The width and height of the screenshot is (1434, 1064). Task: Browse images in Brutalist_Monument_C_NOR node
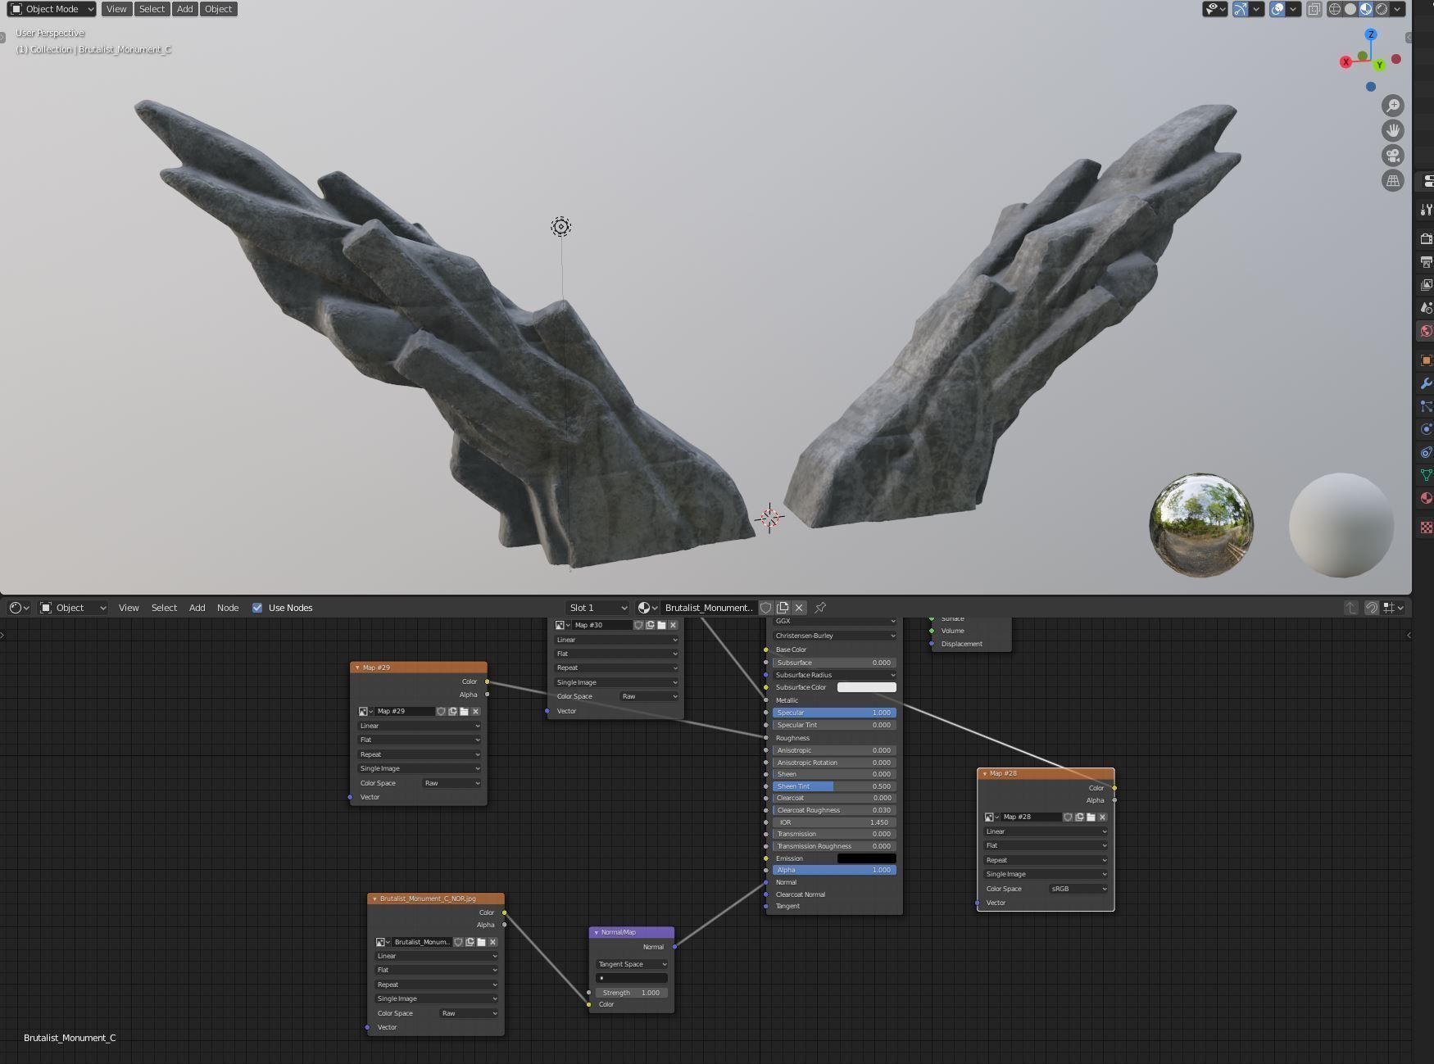[382, 942]
